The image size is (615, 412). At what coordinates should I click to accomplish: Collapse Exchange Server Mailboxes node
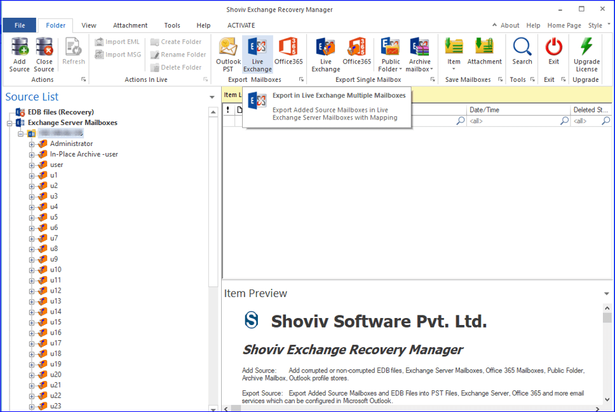click(x=10, y=123)
